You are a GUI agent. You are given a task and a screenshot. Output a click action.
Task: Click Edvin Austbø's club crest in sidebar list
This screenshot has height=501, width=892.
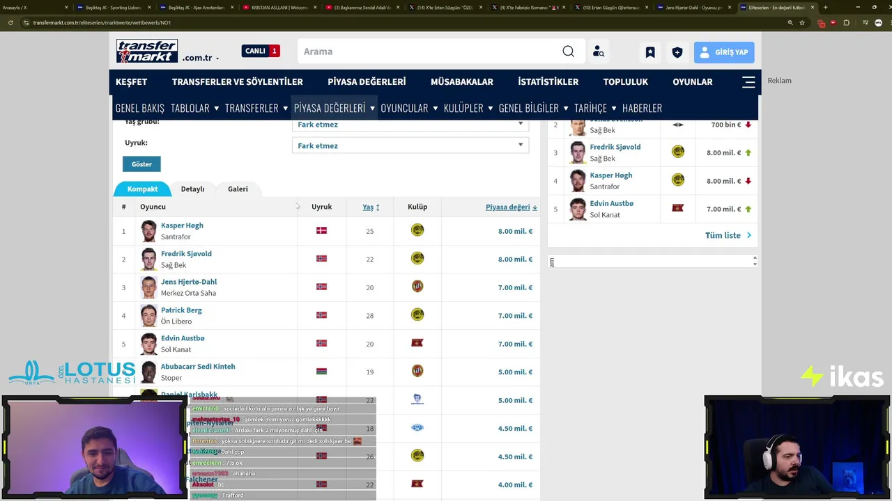(x=678, y=208)
